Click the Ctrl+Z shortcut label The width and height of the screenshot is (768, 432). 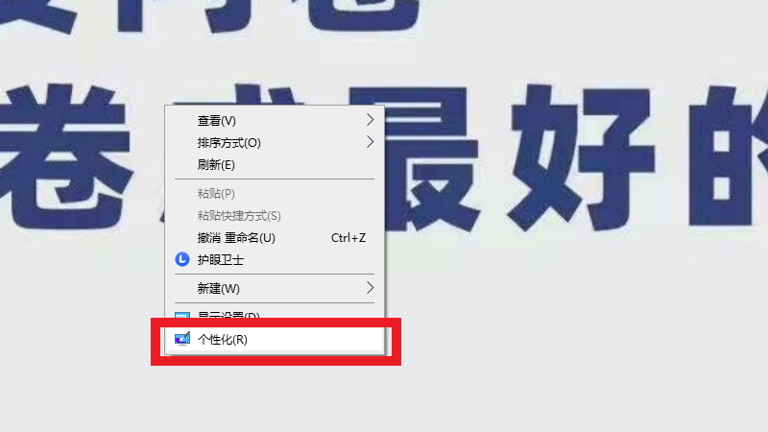click(x=348, y=238)
